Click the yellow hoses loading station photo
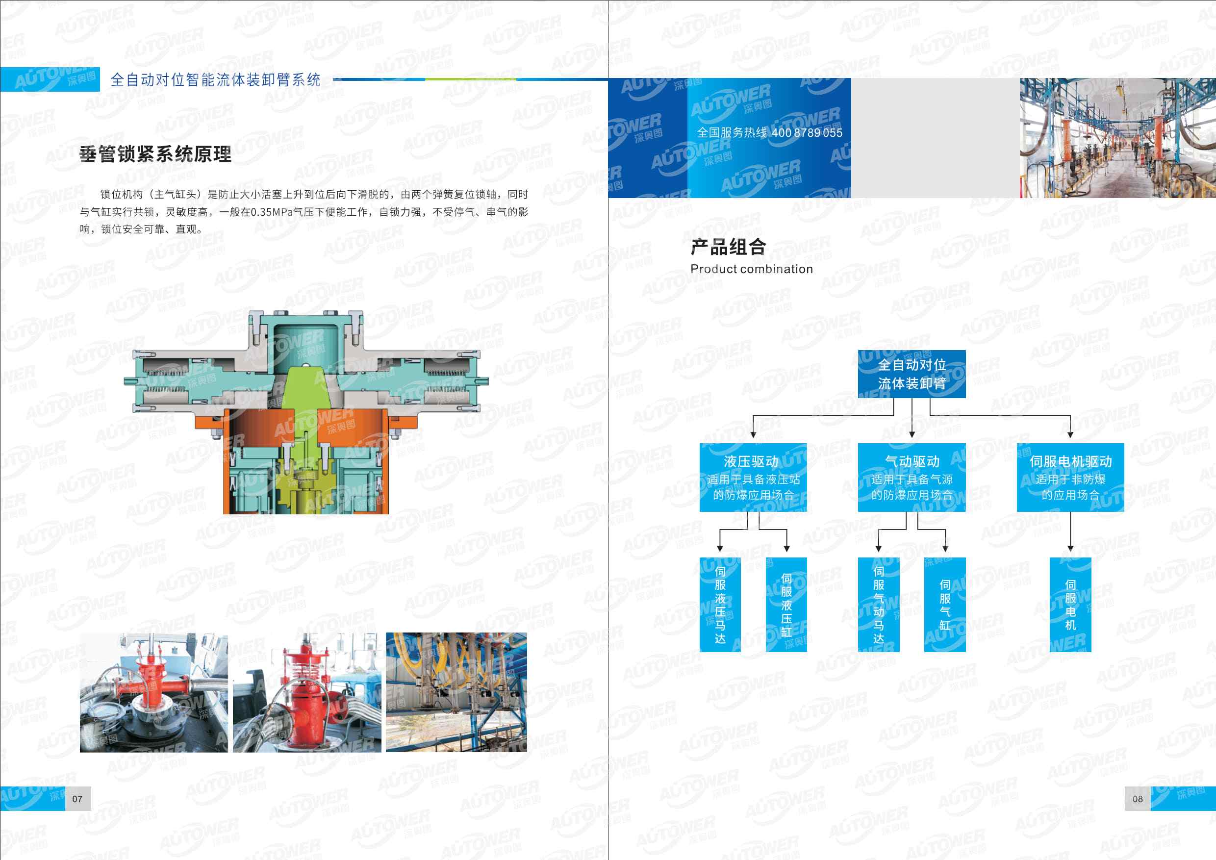Screen dimensions: 1216x860 [x=456, y=692]
